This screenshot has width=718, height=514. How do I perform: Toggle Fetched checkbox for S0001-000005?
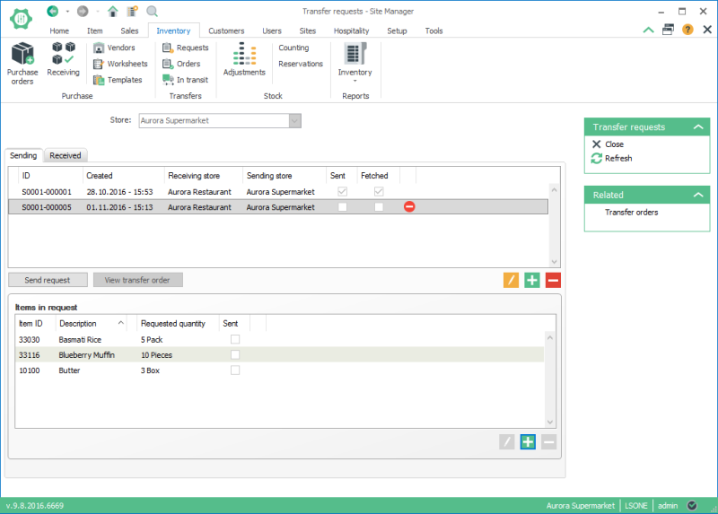379,207
